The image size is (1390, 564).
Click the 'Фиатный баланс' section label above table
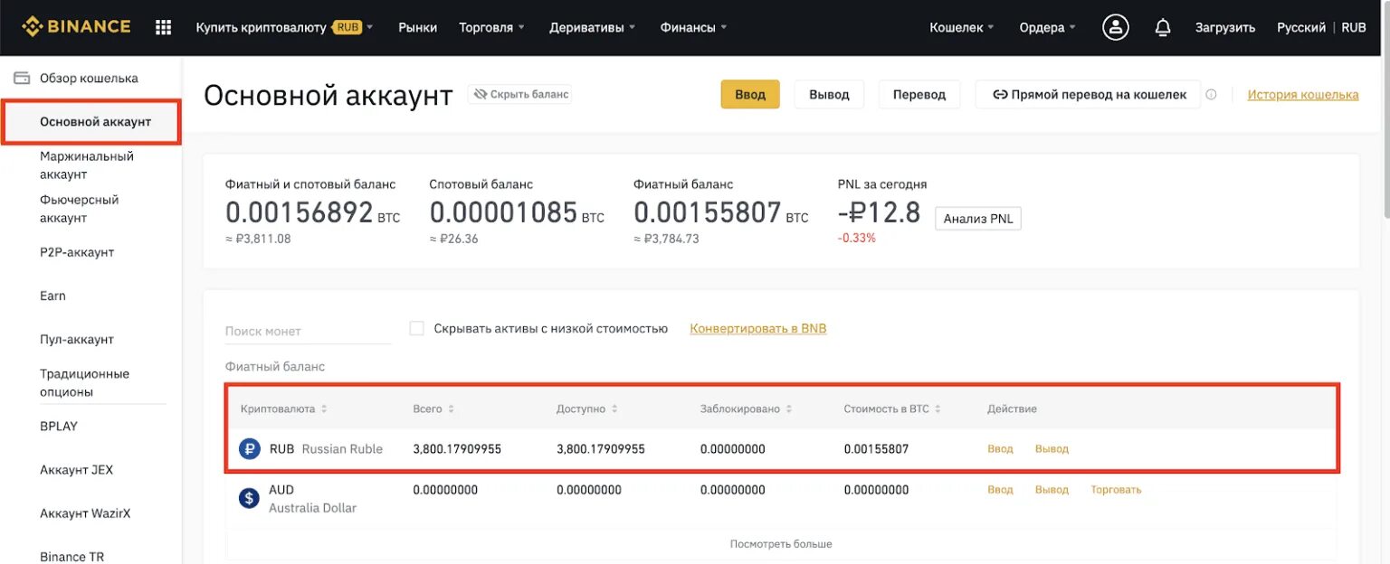275,366
